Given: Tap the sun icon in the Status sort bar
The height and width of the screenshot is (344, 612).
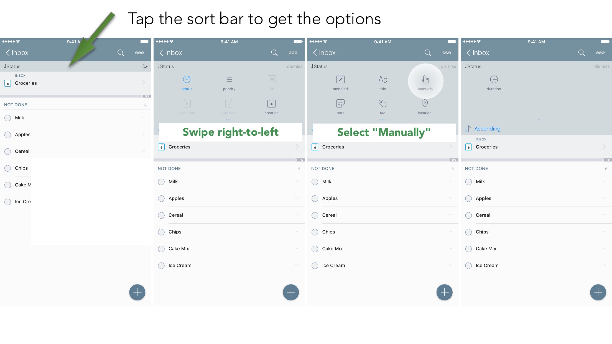Looking at the screenshot, I should click(145, 66).
